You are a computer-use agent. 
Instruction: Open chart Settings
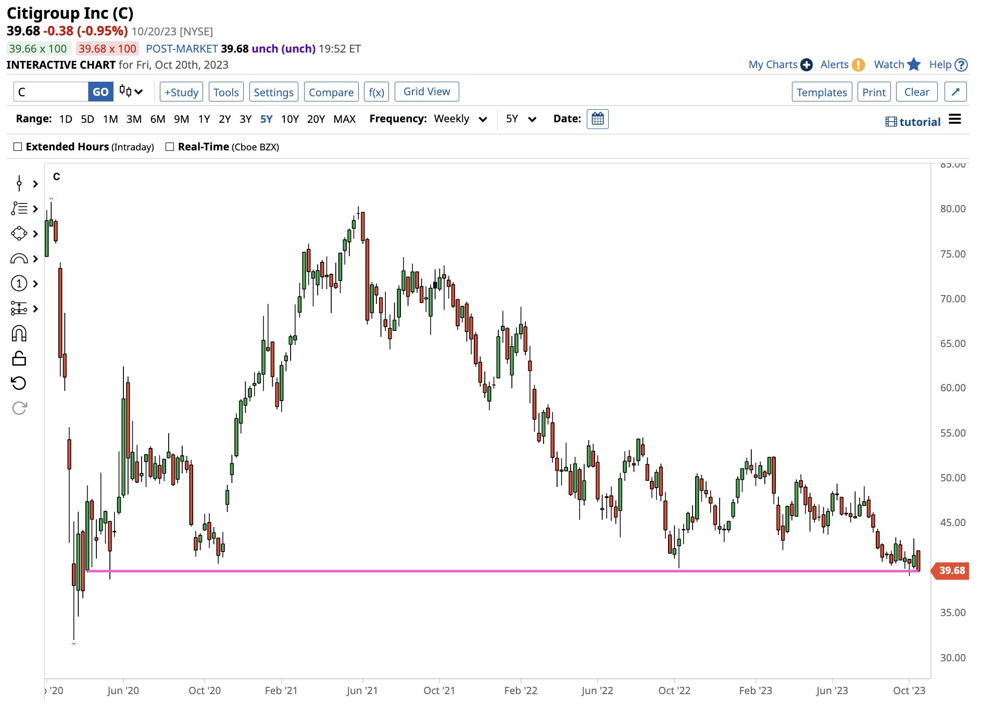tap(273, 92)
